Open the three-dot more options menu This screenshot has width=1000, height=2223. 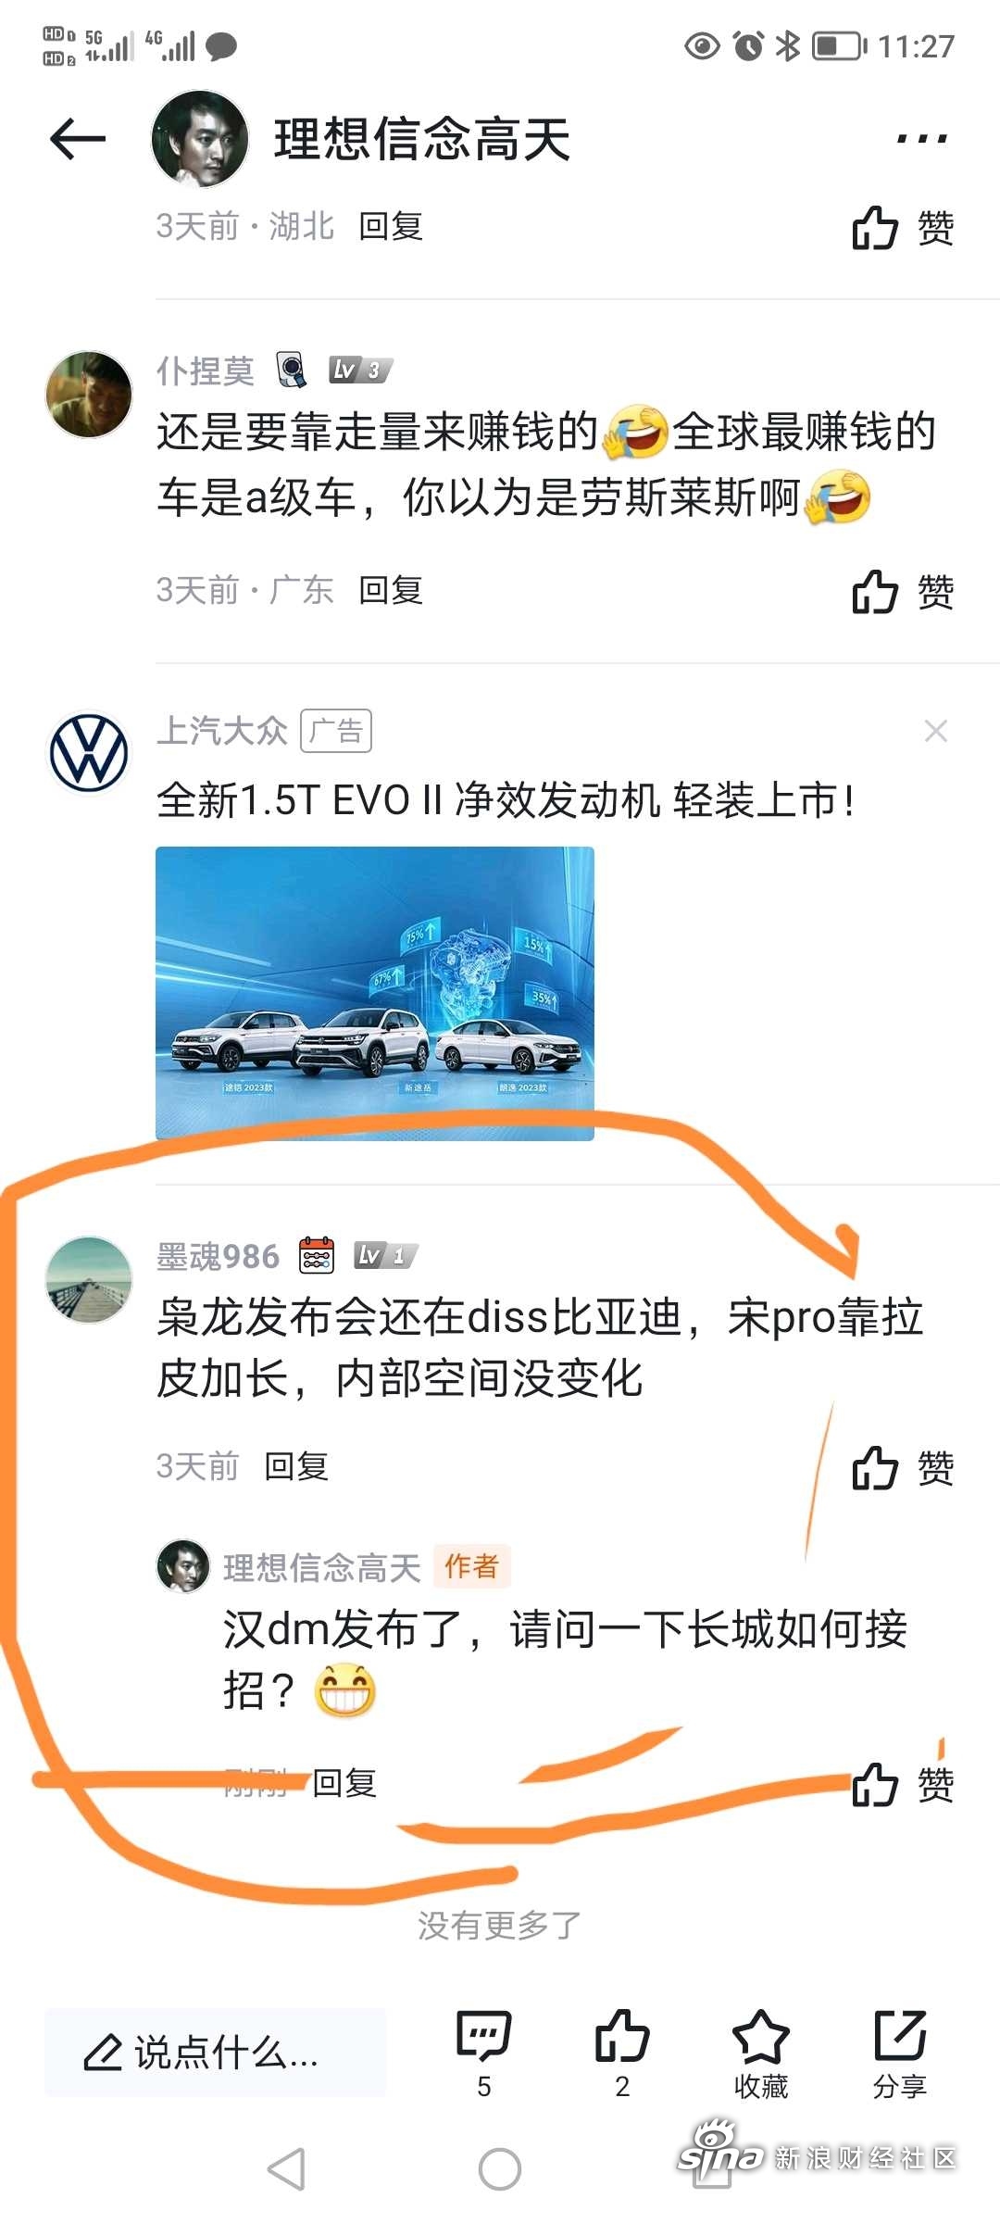(921, 139)
